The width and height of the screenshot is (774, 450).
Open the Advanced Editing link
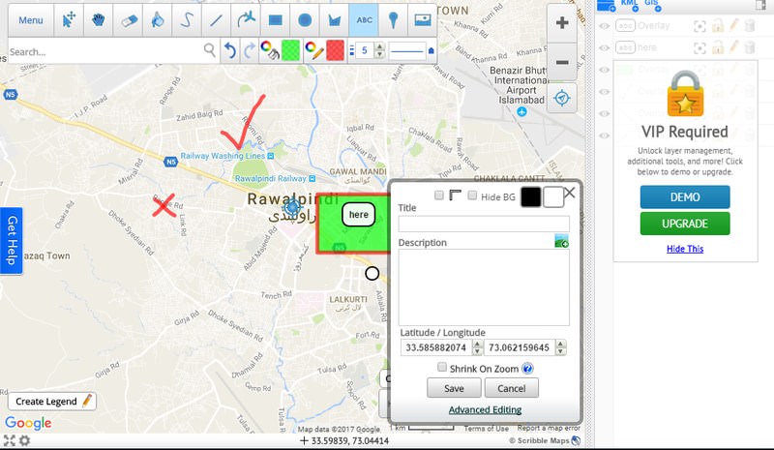(485, 409)
